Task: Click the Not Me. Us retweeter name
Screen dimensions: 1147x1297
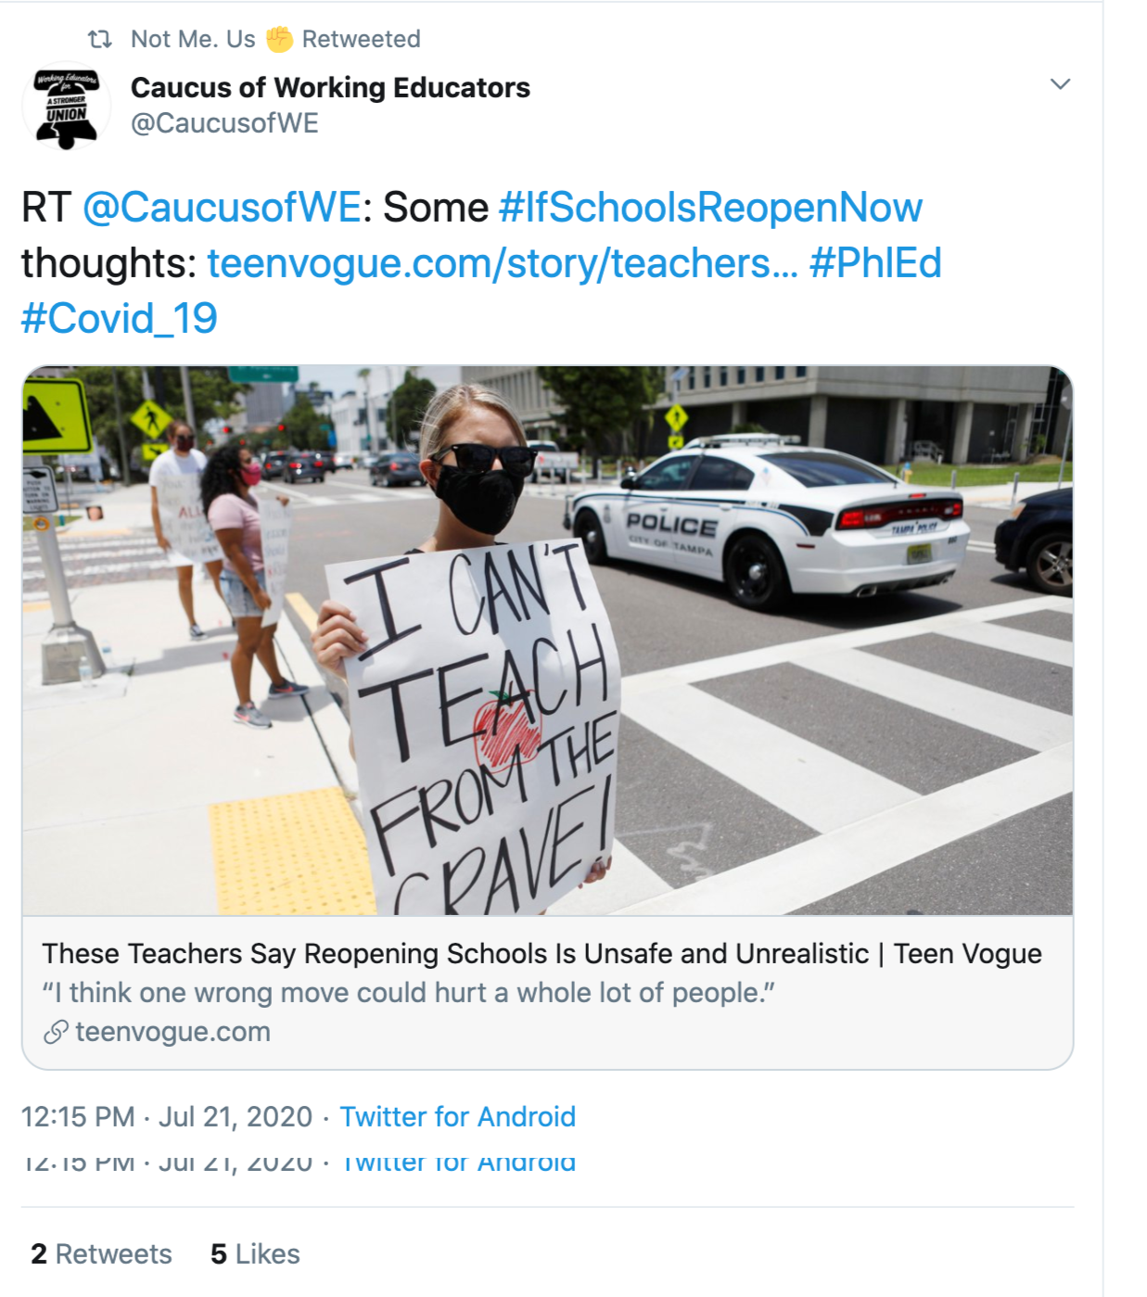Action: (x=193, y=39)
